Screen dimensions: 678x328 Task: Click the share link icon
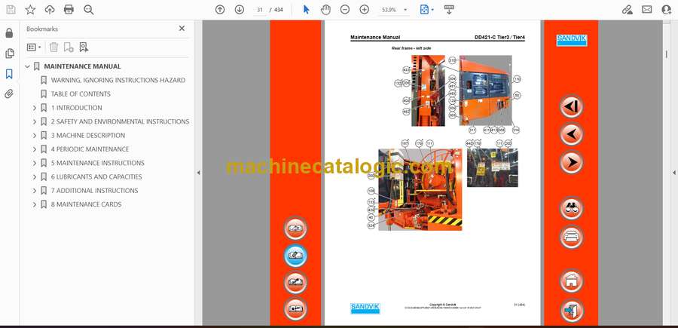pos(627,10)
